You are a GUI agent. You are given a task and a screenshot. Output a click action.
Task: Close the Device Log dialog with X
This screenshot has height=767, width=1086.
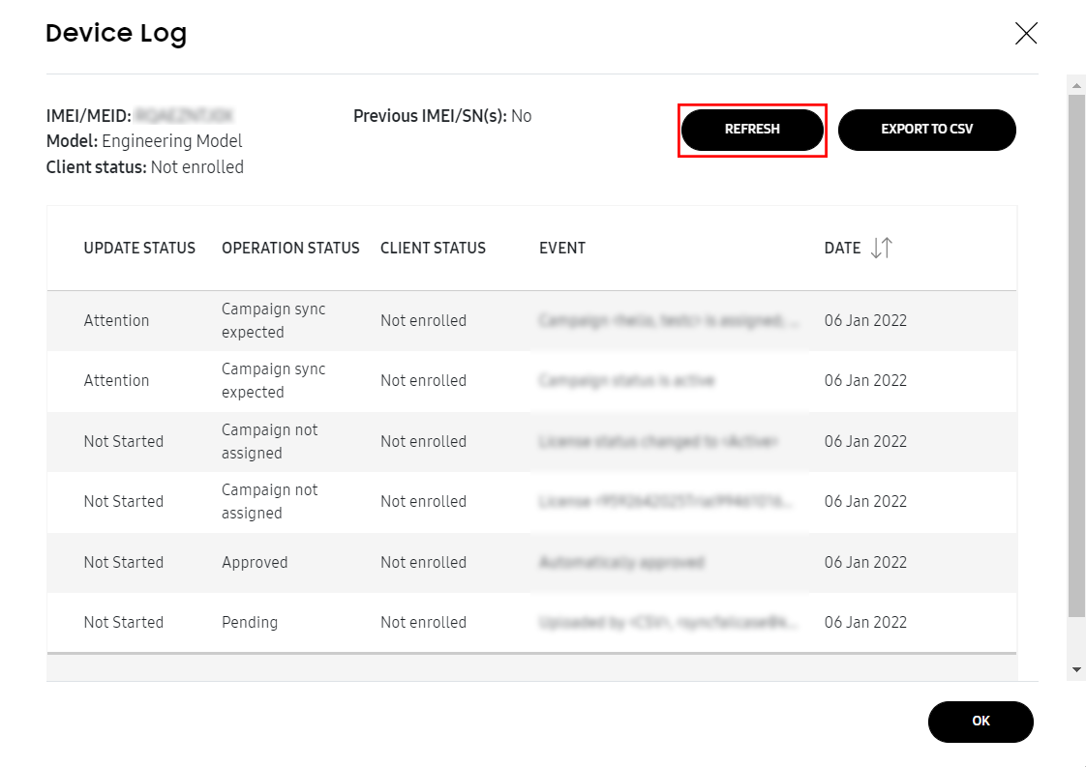[1026, 33]
